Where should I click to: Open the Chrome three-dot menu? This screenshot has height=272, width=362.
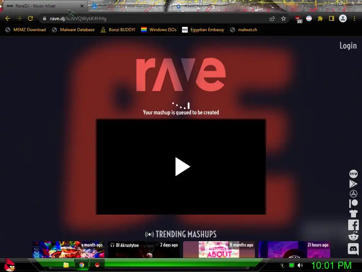coord(354,18)
